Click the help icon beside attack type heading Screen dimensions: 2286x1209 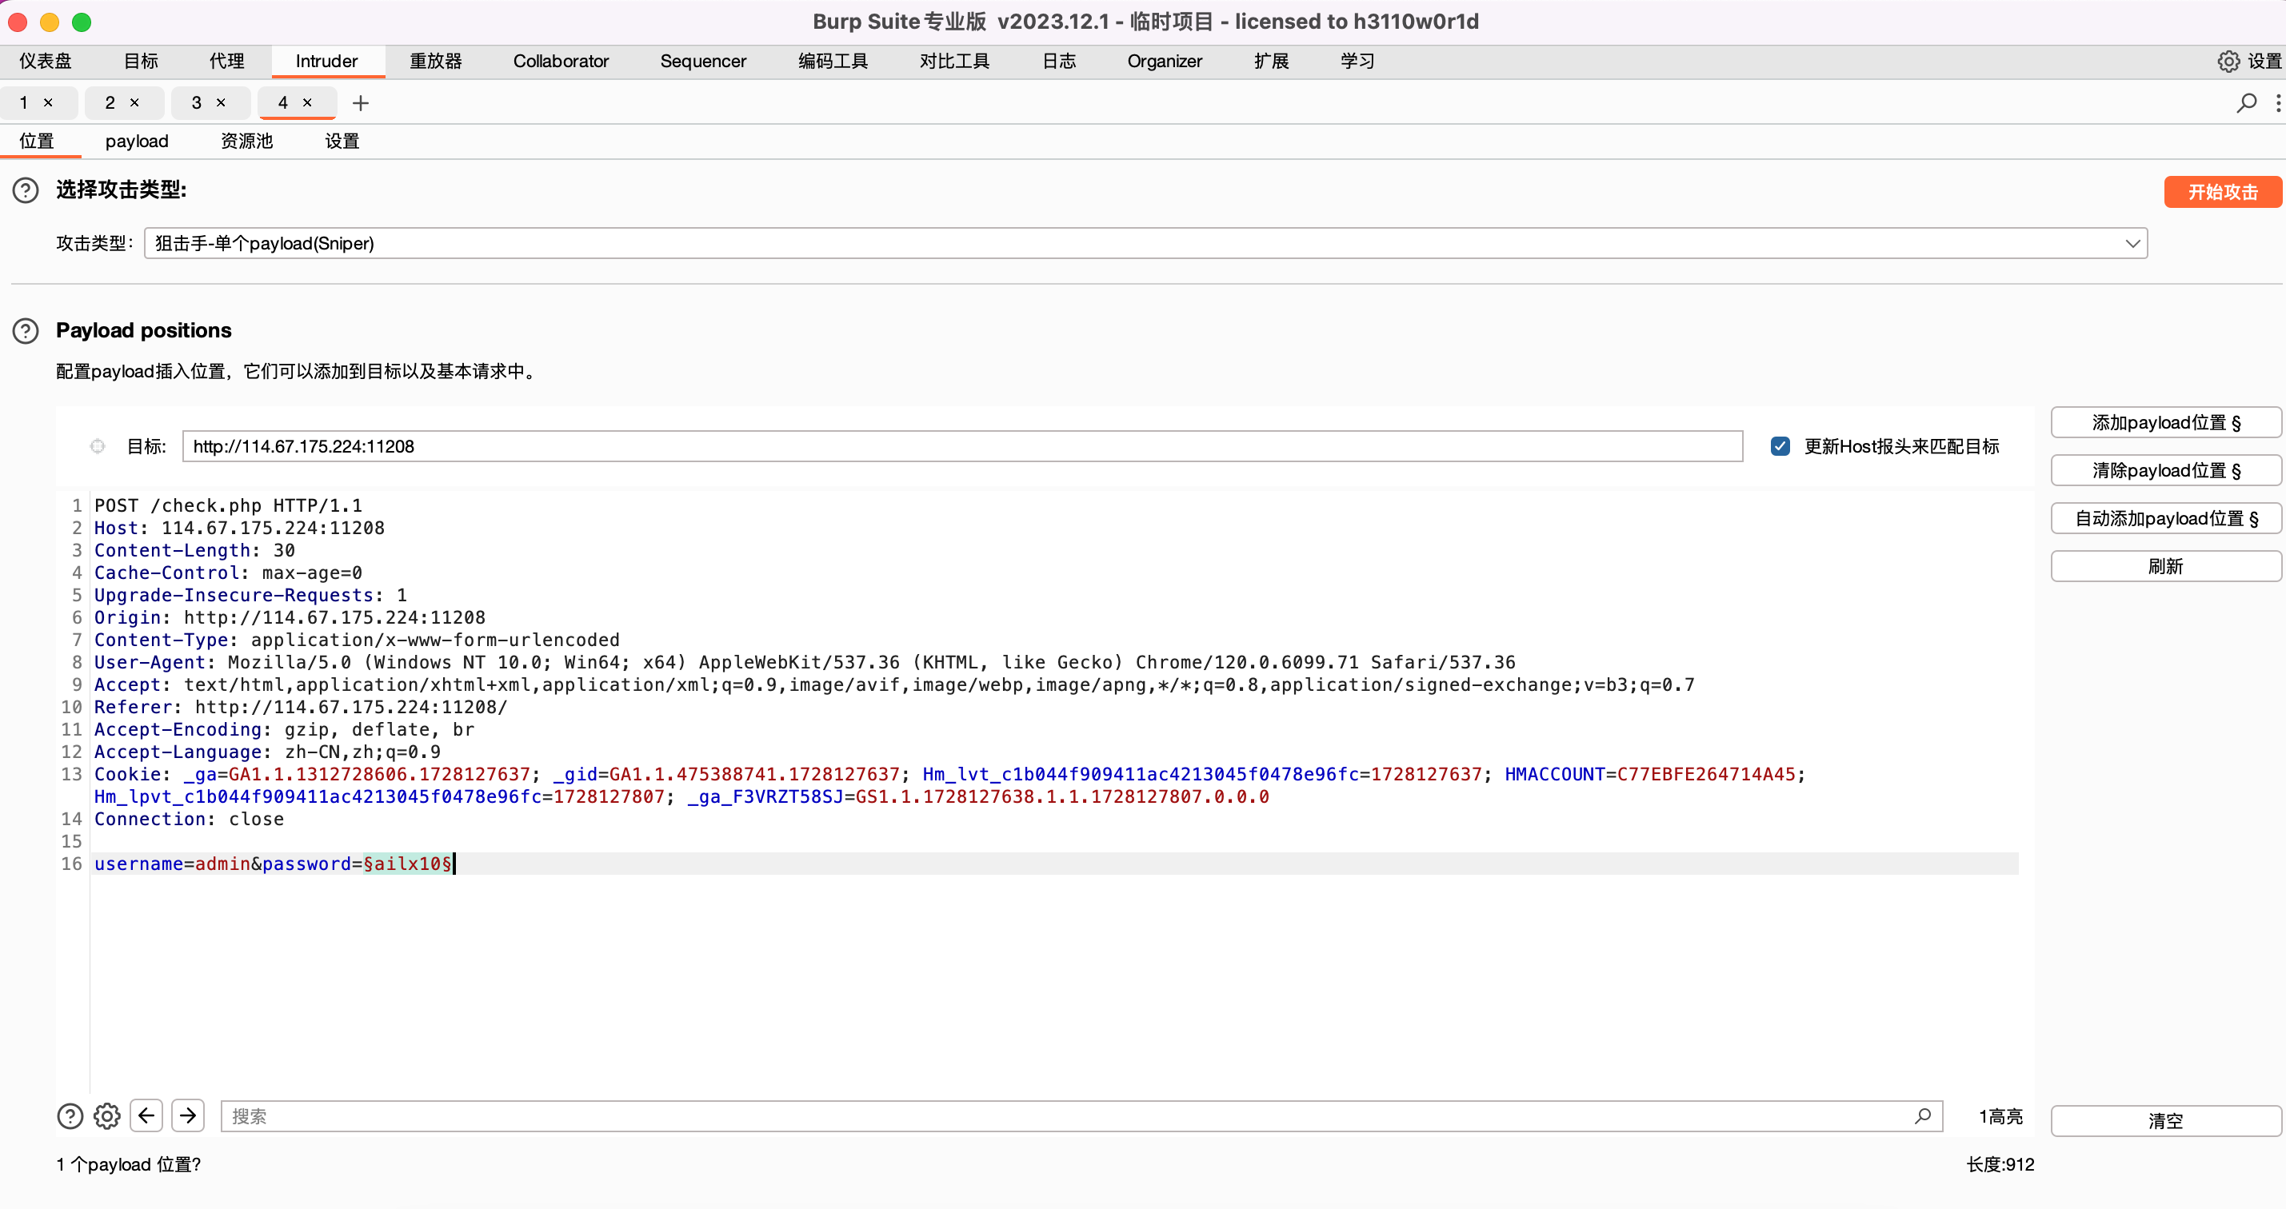[26, 190]
